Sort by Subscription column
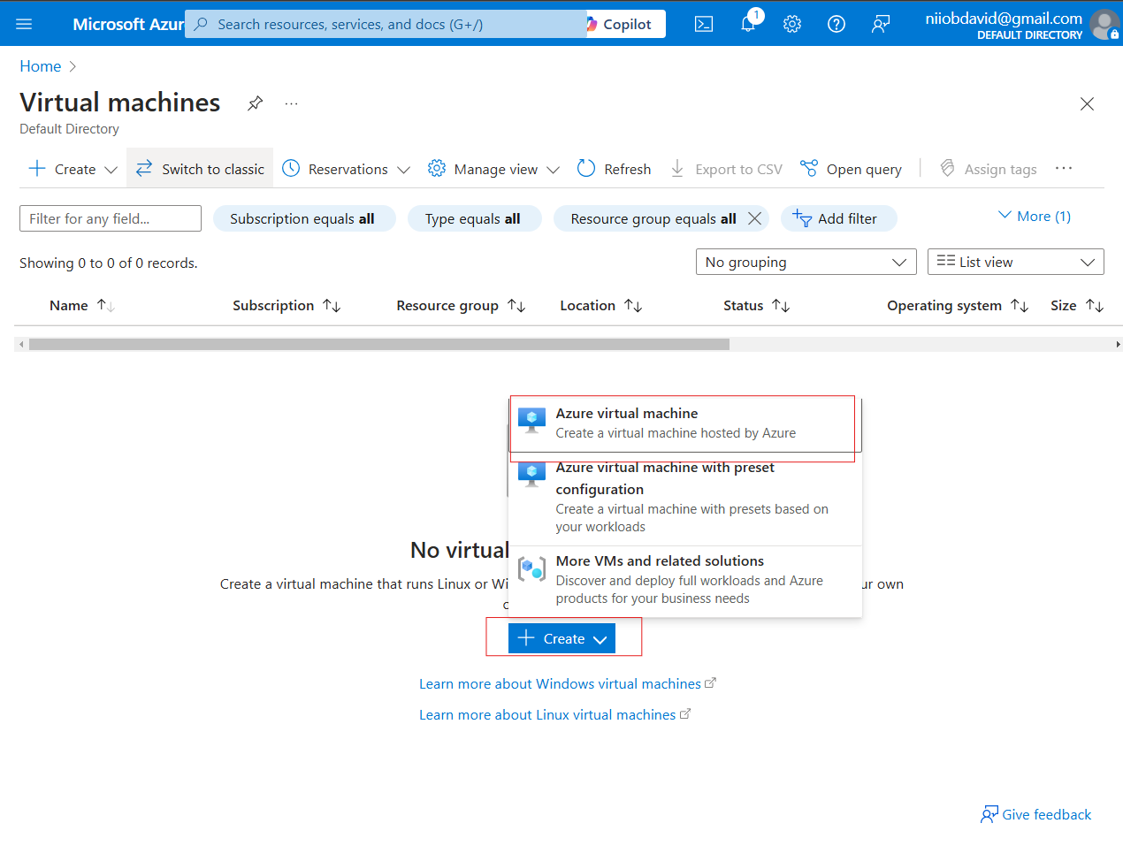The height and width of the screenshot is (846, 1123). [x=286, y=305]
